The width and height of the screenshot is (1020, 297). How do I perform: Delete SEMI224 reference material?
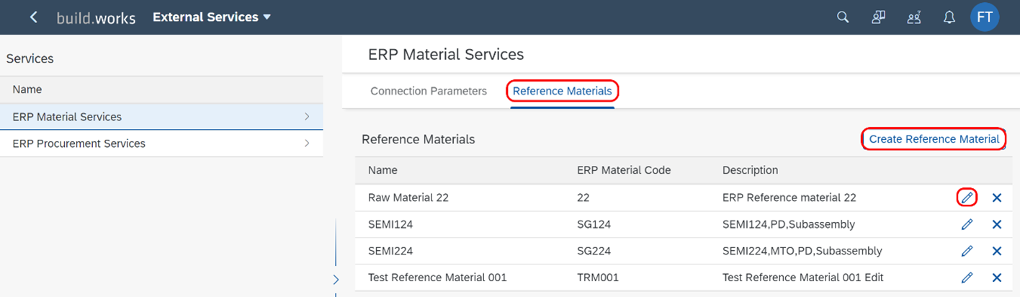pyautogui.click(x=997, y=251)
